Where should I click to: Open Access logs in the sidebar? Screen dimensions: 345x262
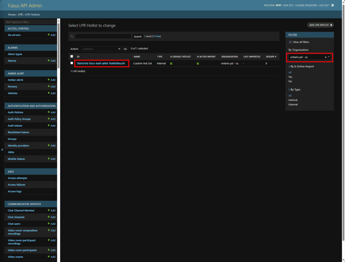tap(15, 191)
